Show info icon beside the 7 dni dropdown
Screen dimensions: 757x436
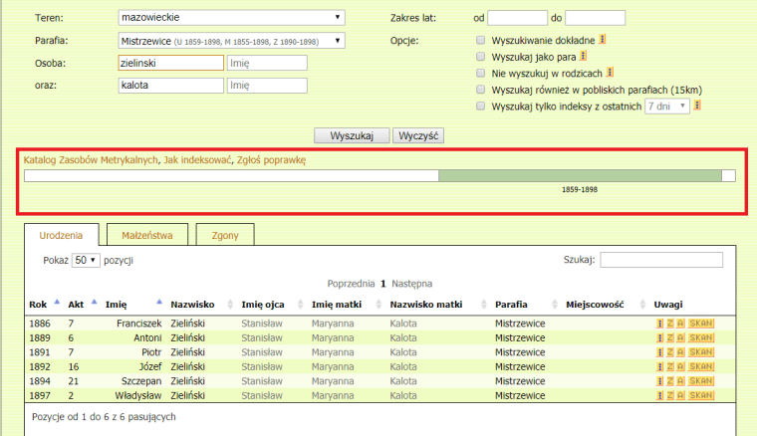point(697,106)
